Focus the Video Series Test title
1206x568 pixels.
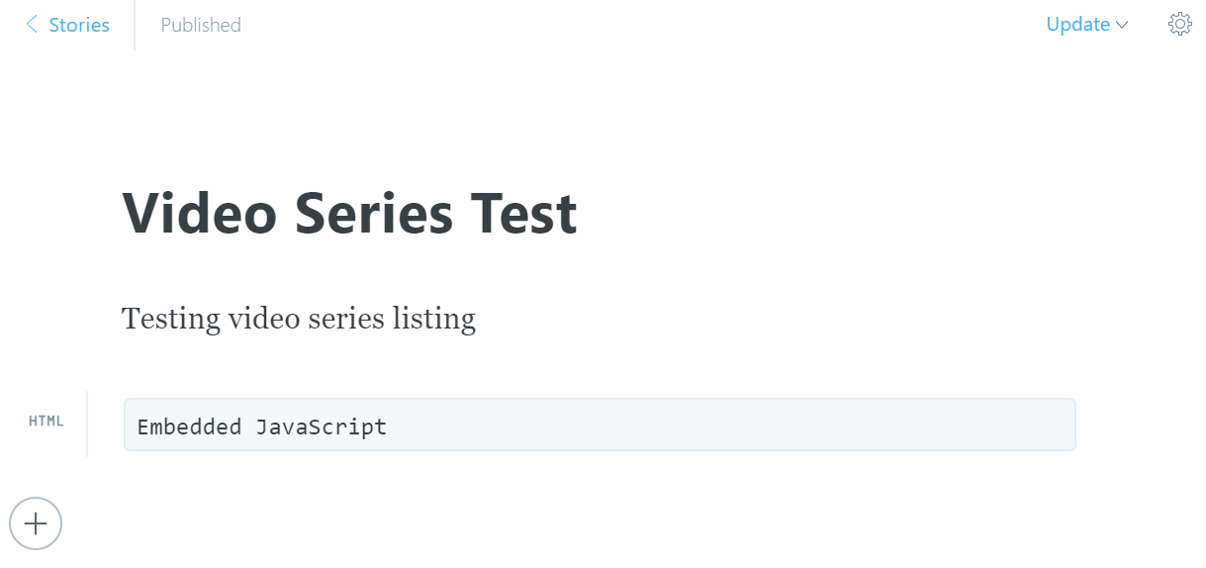[x=349, y=213]
